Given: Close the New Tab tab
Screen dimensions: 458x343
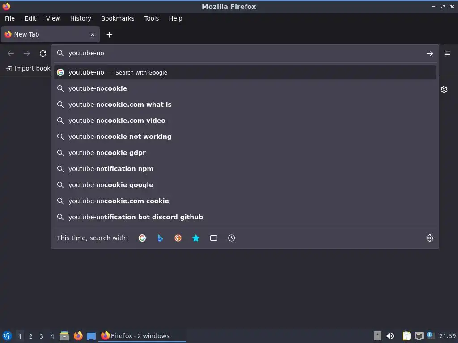Looking at the screenshot, I should 93,34.
